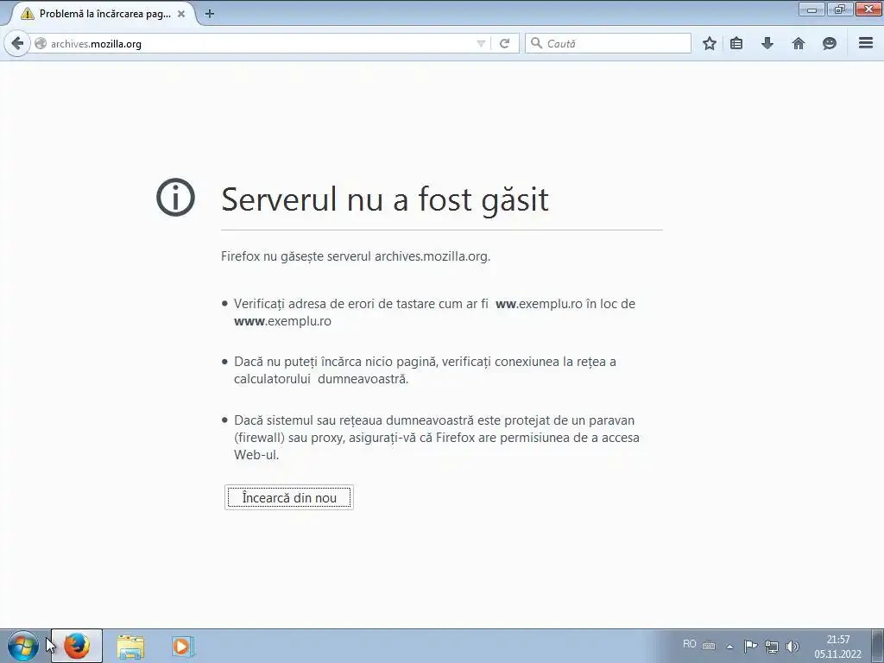Open Windows Explorer from the taskbar
The image size is (884, 663).
[x=130, y=646]
